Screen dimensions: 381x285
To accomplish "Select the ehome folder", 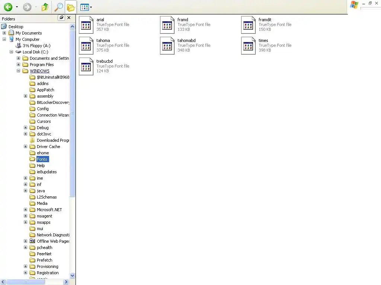I will pyautogui.click(x=43, y=153).
